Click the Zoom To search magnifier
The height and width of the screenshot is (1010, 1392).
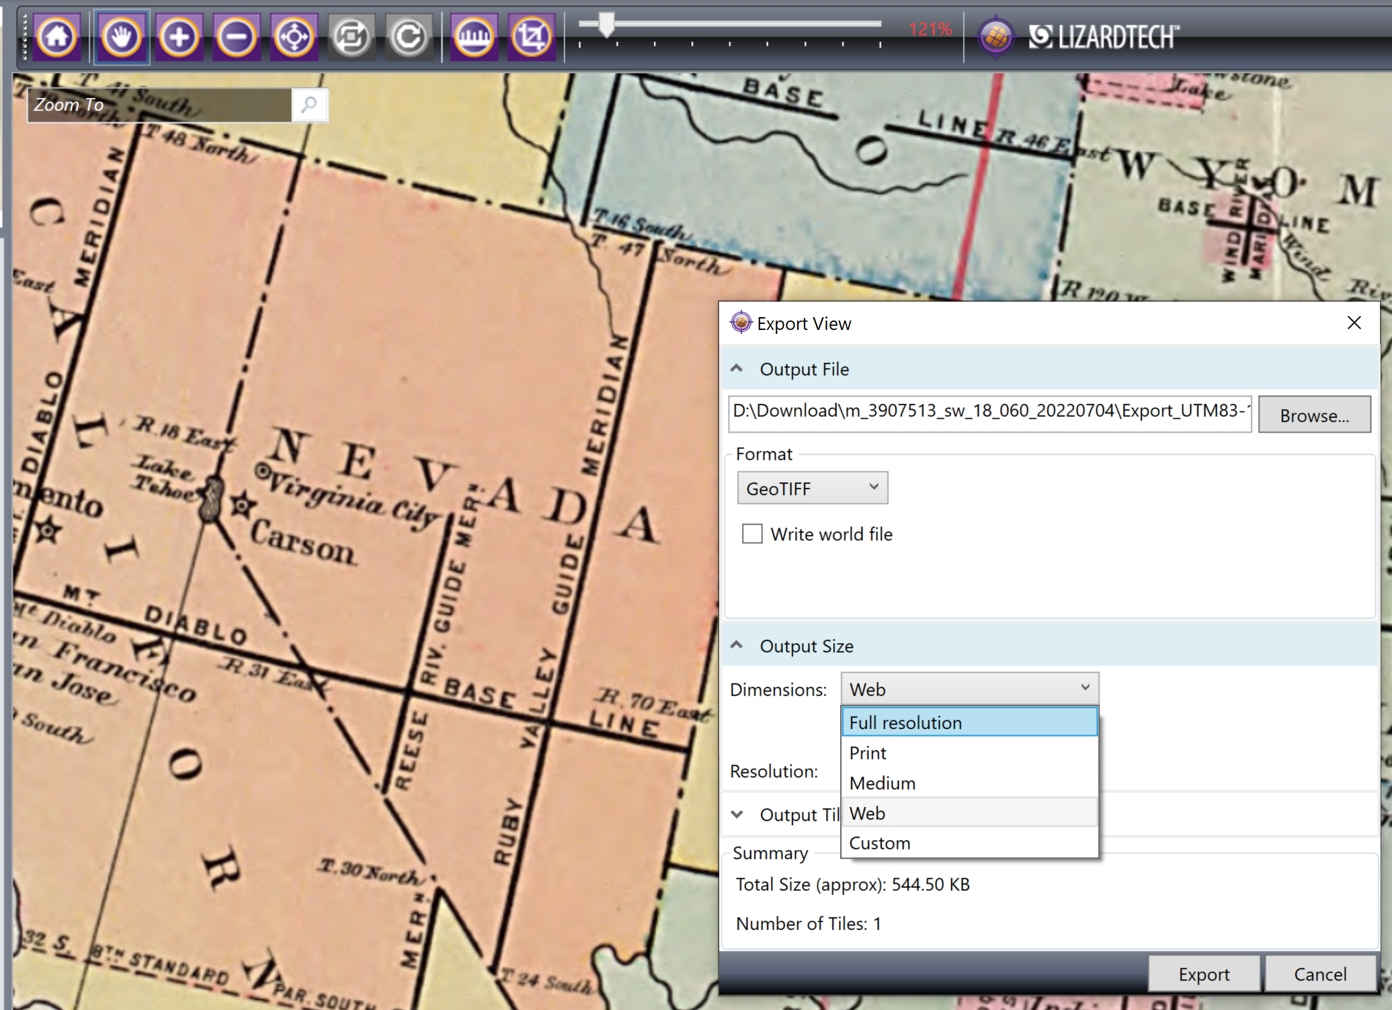309,105
